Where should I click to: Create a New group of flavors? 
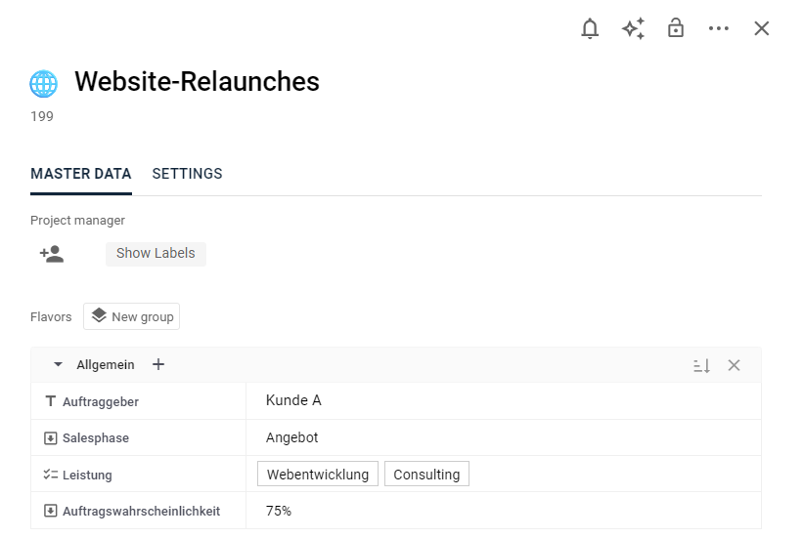(132, 317)
